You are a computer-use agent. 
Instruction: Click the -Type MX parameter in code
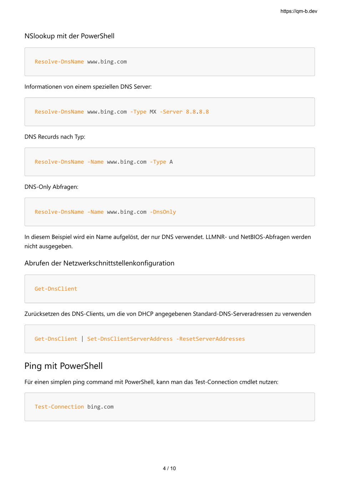click(143, 112)
